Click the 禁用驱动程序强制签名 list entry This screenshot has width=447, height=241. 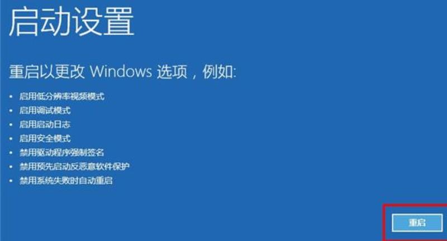pos(62,152)
